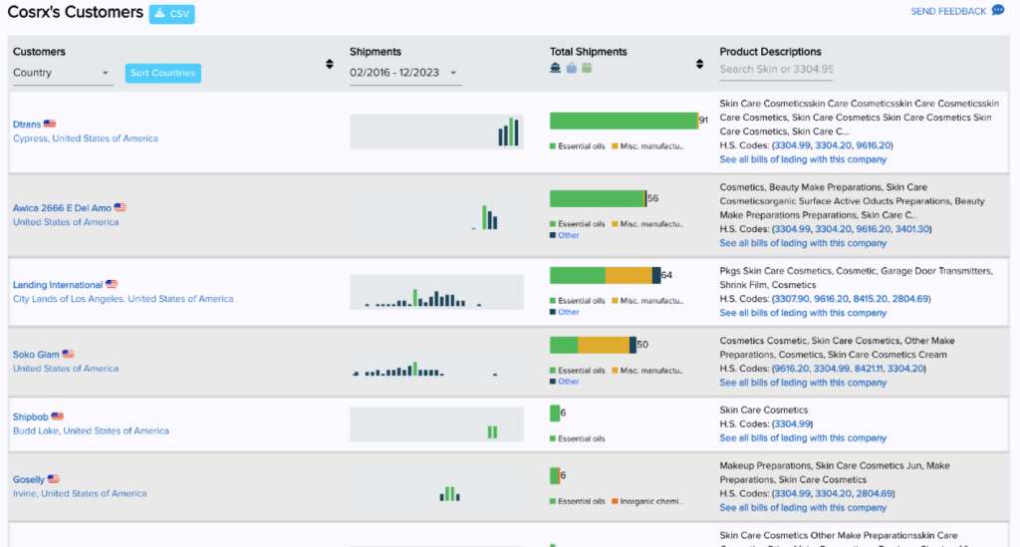
Task: Open the Landing International customer link
Action: 58,285
